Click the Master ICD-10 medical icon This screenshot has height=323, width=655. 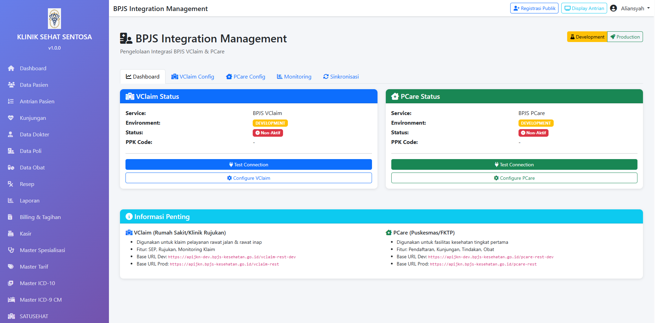[11, 283]
